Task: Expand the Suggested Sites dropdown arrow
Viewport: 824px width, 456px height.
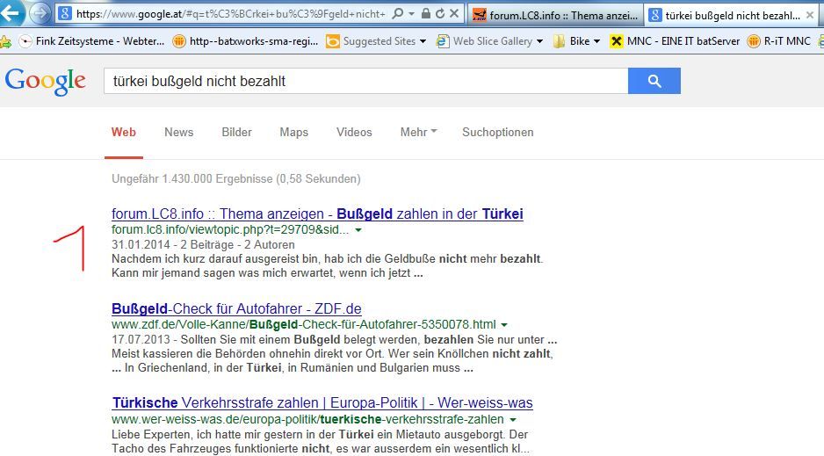Action: pos(423,41)
